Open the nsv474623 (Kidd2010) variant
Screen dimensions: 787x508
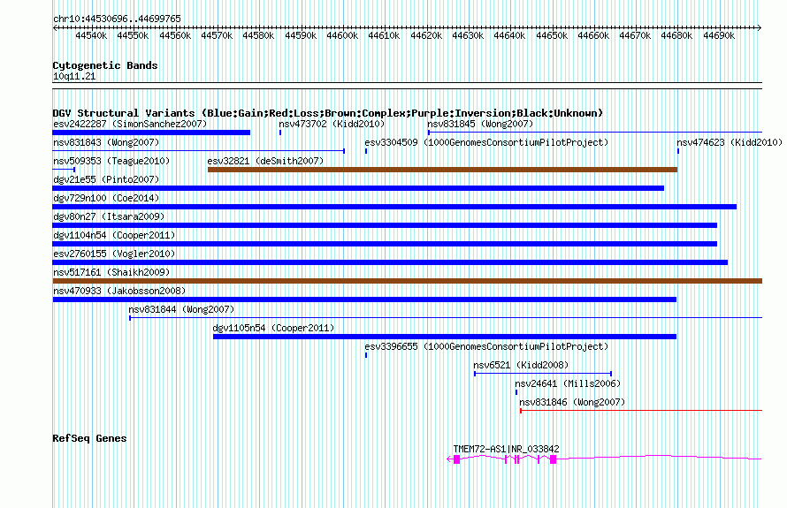730,142
